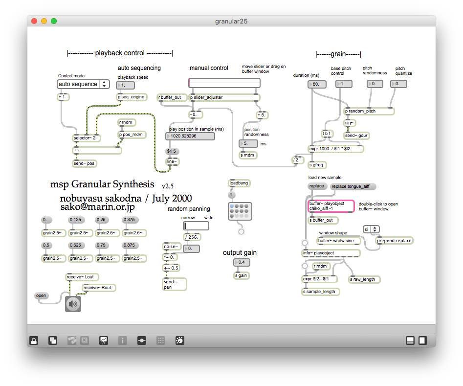
Task: Click the new view (overlapping squares) icon
Action: 53,341
